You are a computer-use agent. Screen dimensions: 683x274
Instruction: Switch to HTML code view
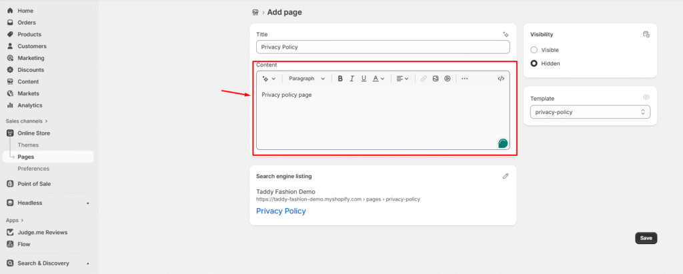pos(501,79)
